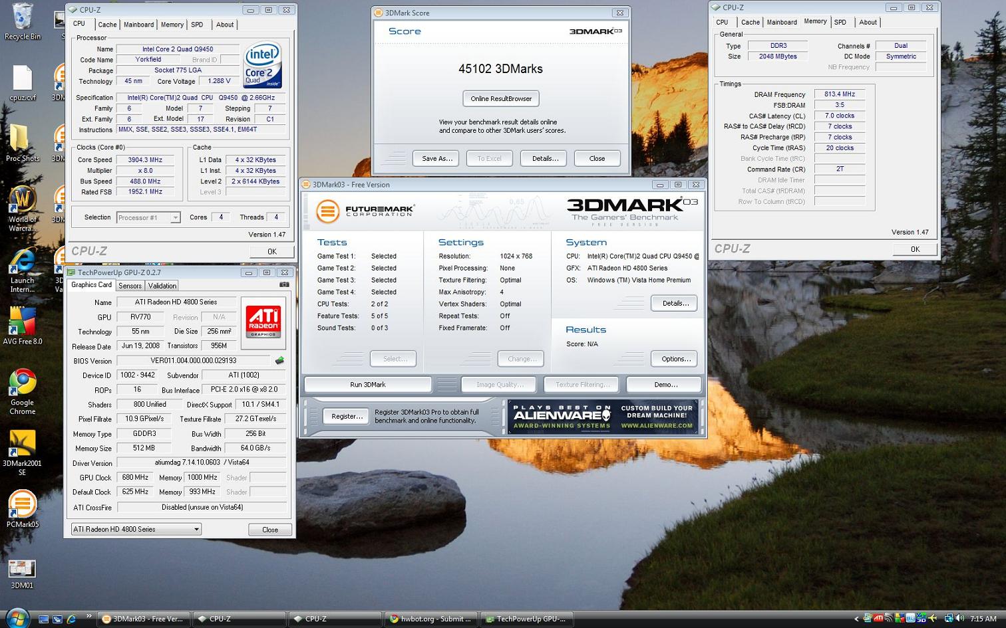Launch Google Chrome desktop shortcut
1006x628 pixels.
click(x=22, y=392)
